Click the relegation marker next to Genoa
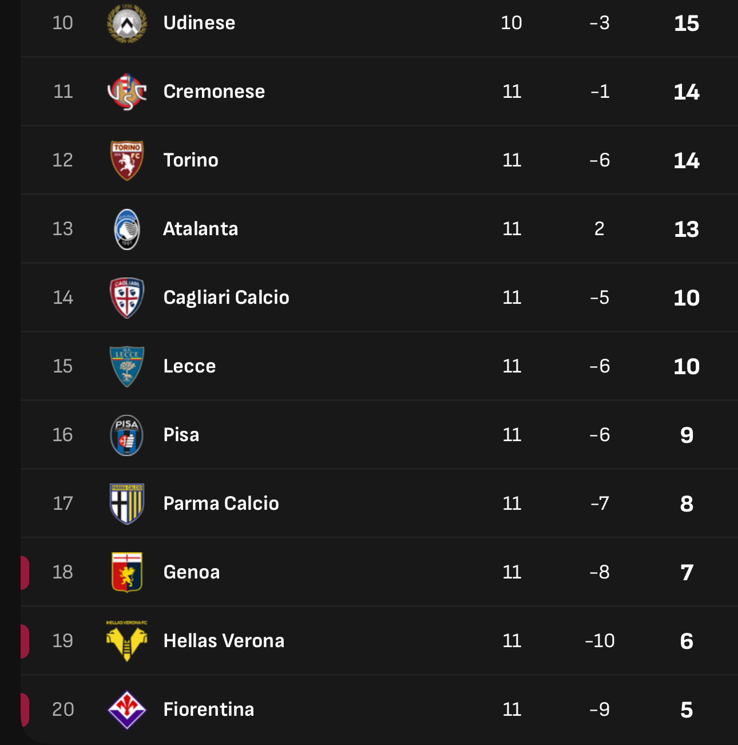Image resolution: width=738 pixels, height=745 pixels. tap(24, 572)
